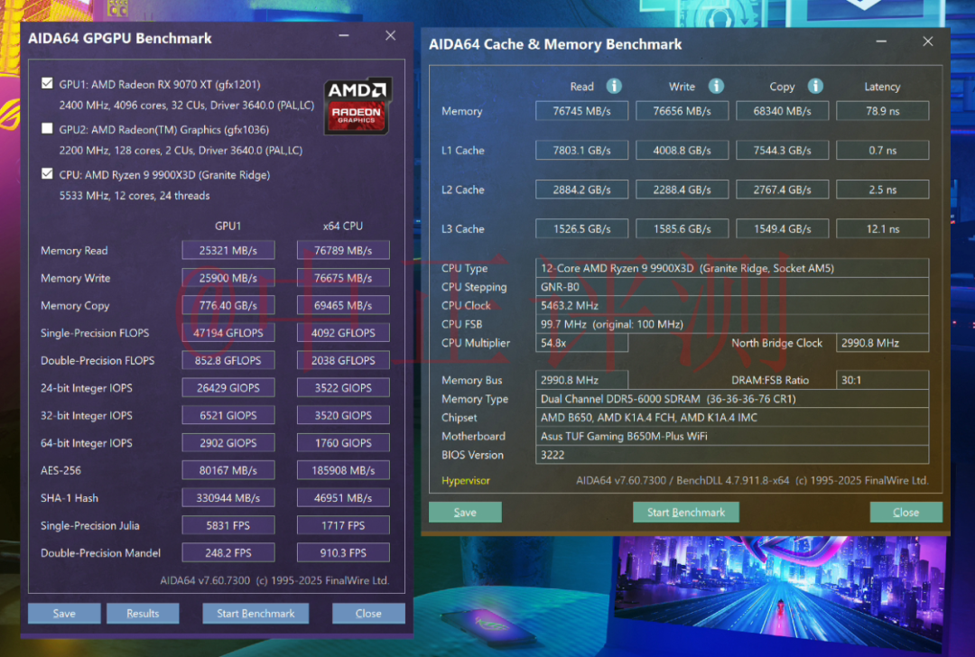Click GPU1 24-bit Integer IOPS 26429 GIOPS

click(x=228, y=388)
